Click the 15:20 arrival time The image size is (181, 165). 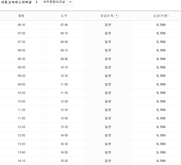(64, 161)
